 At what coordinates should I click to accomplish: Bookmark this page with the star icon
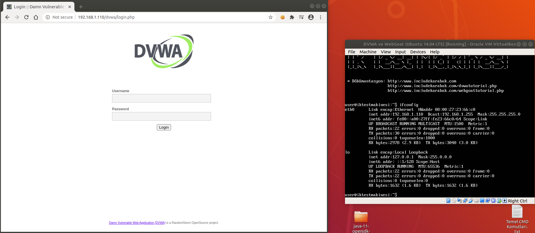coord(271,17)
